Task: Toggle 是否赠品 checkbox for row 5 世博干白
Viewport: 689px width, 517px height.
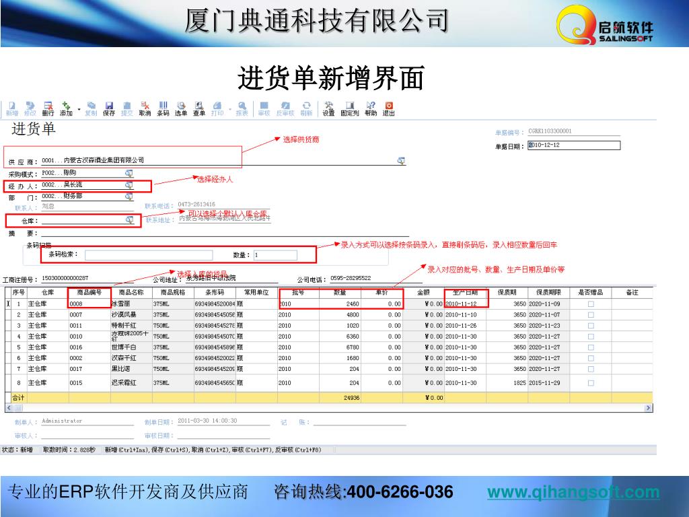Action: coord(591,347)
